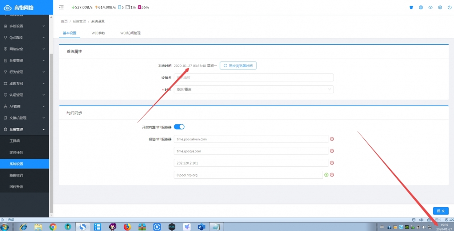Image resolution: width=454 pixels, height=231 pixels.
Task: Open the language globe icon
Action: tap(421, 8)
